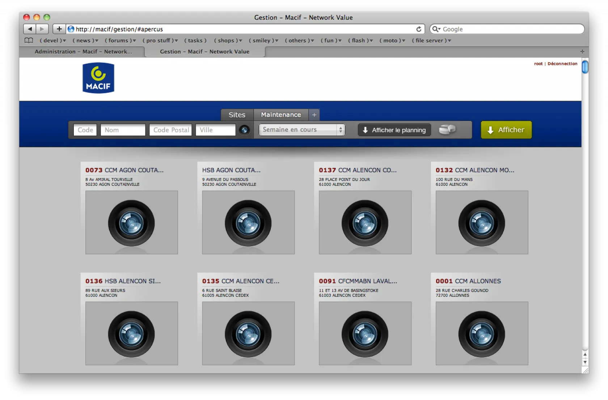Screen dimensions: 608x400
Task: Click the MACIF logo
Action: pyautogui.click(x=98, y=78)
